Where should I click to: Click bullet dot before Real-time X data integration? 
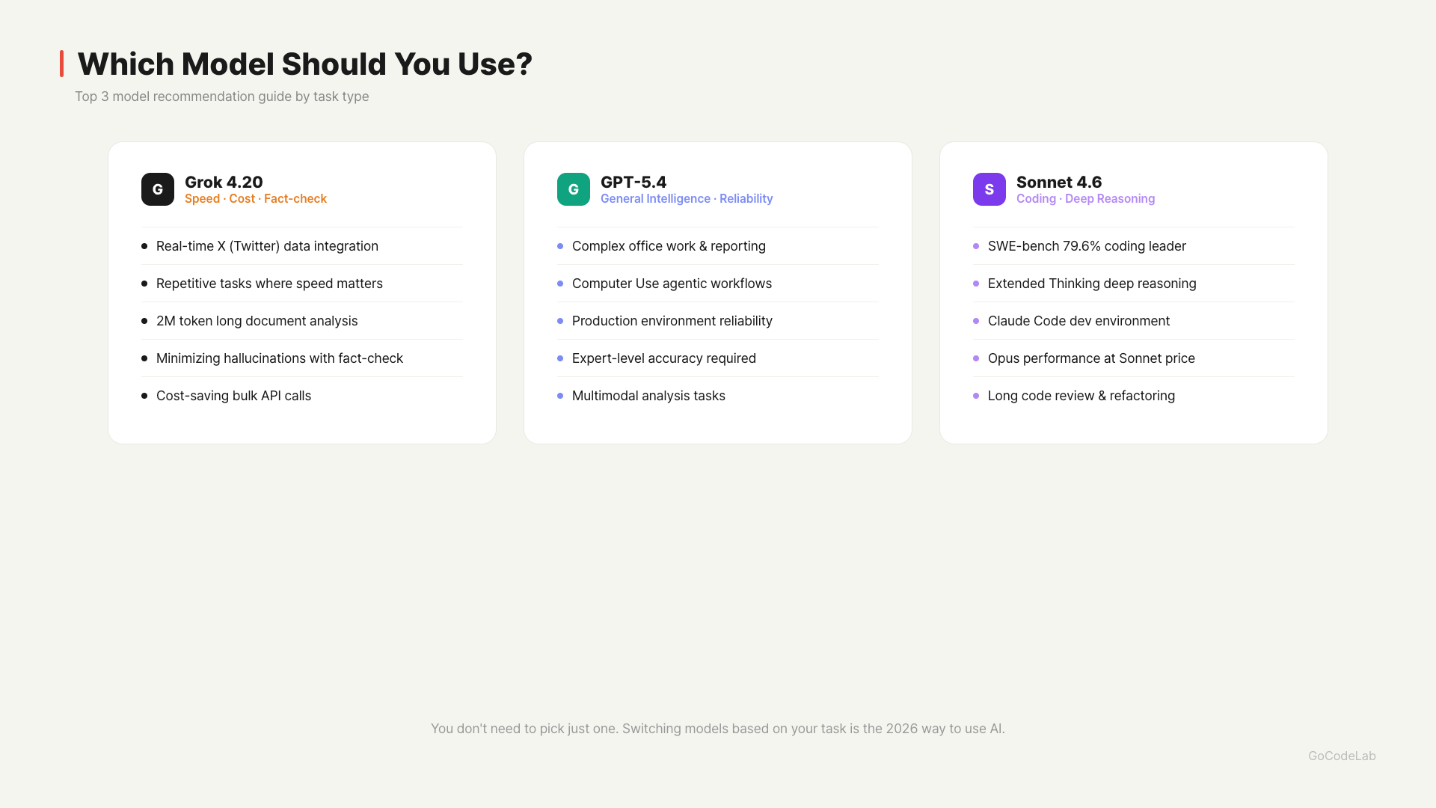click(x=144, y=246)
